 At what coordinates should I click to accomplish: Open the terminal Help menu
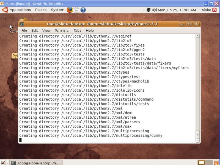tap(90, 30)
